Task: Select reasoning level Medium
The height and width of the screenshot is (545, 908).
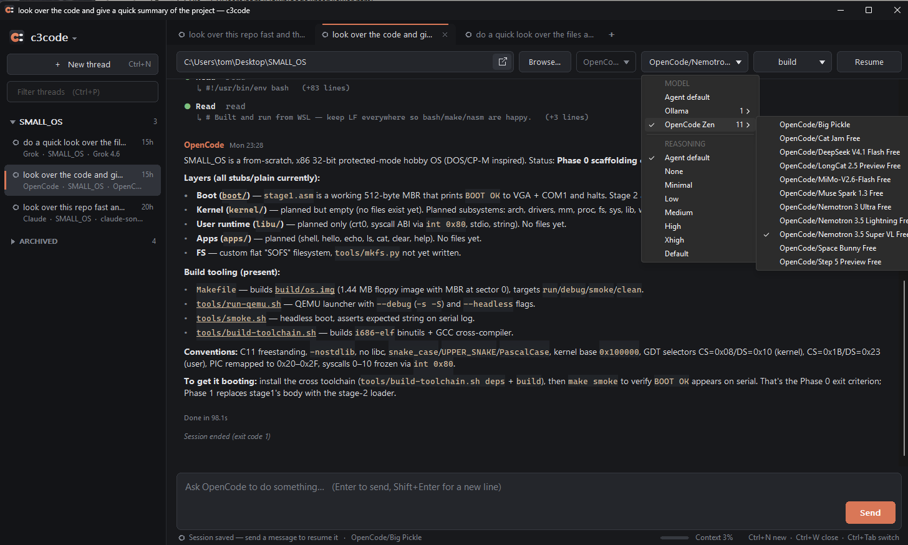Action: [x=700, y=213]
